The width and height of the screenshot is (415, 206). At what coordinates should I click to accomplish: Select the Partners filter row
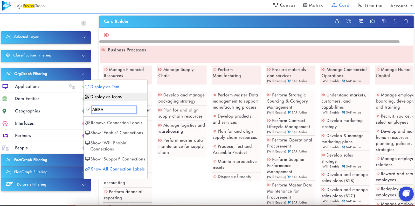click(x=42, y=136)
